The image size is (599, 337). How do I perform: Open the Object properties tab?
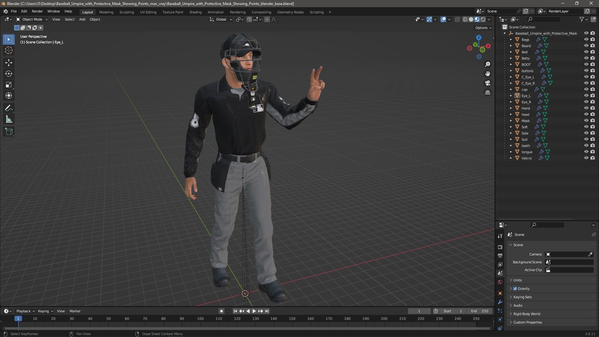pyautogui.click(x=500, y=293)
